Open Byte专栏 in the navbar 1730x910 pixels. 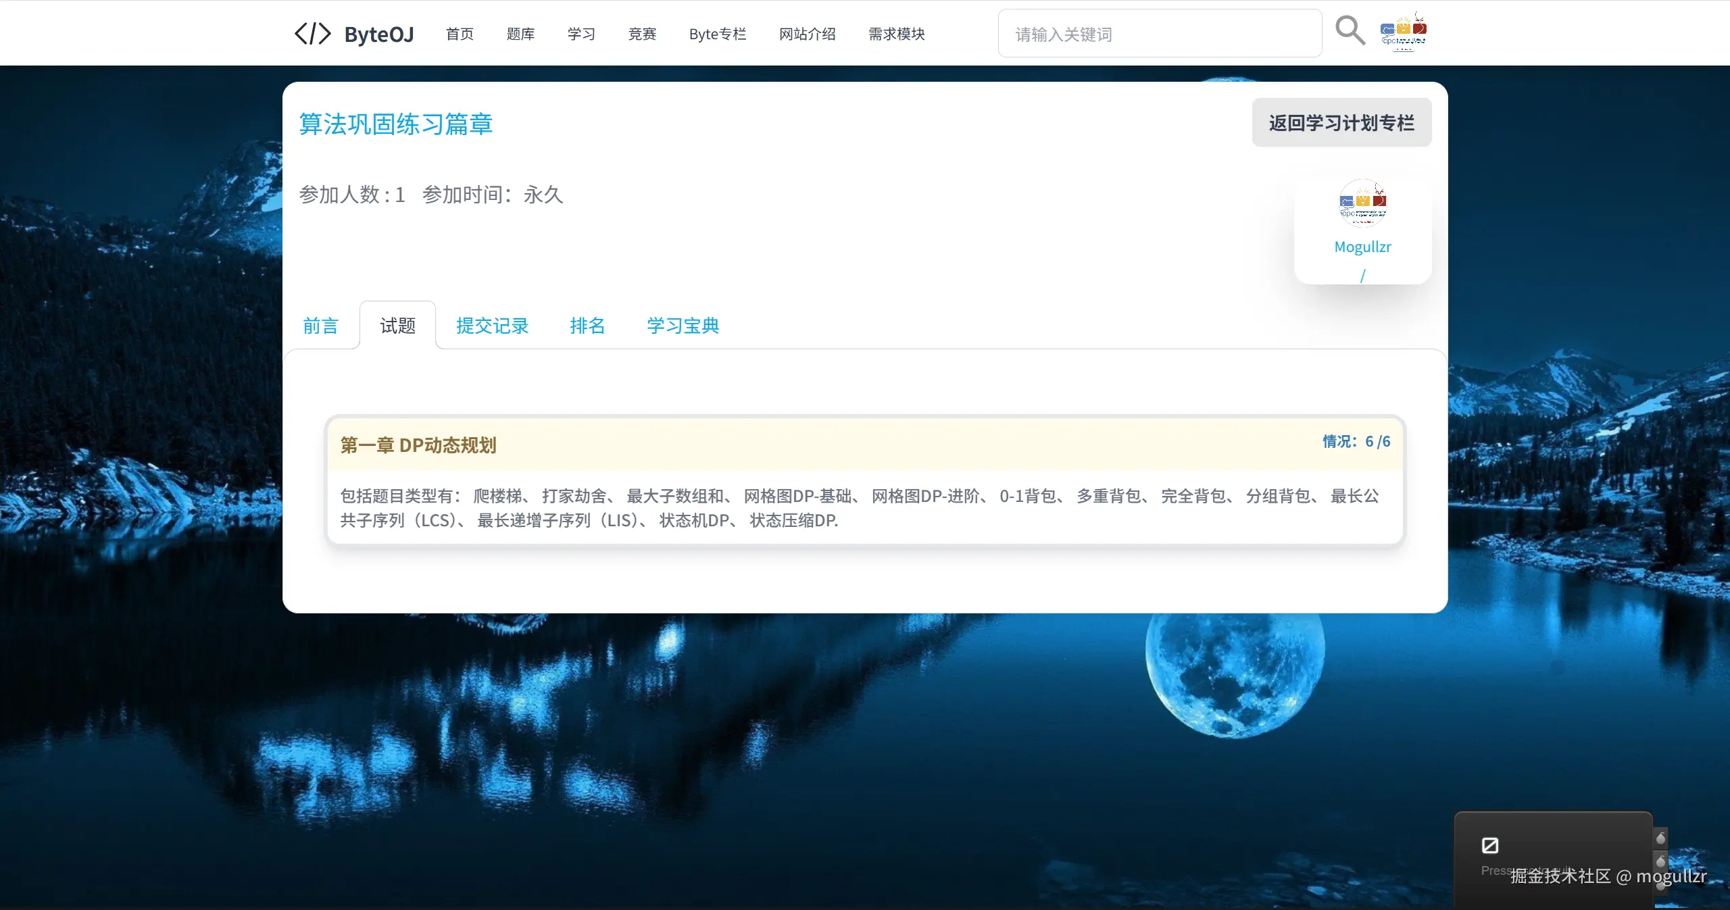(717, 34)
